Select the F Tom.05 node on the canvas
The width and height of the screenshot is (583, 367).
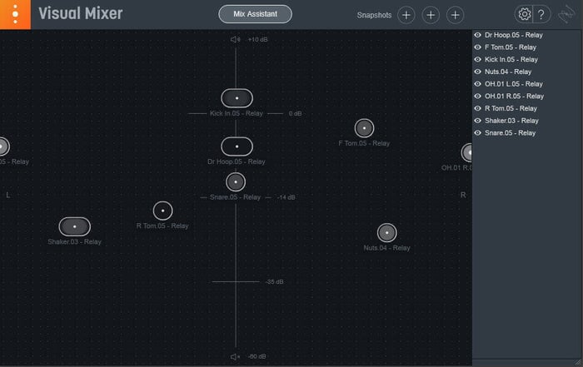[x=364, y=128]
